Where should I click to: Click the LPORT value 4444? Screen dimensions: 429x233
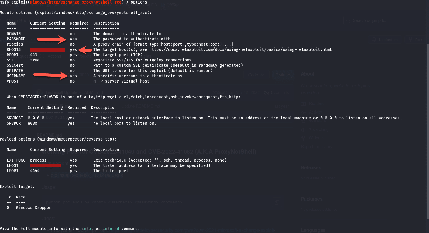tap(35, 171)
